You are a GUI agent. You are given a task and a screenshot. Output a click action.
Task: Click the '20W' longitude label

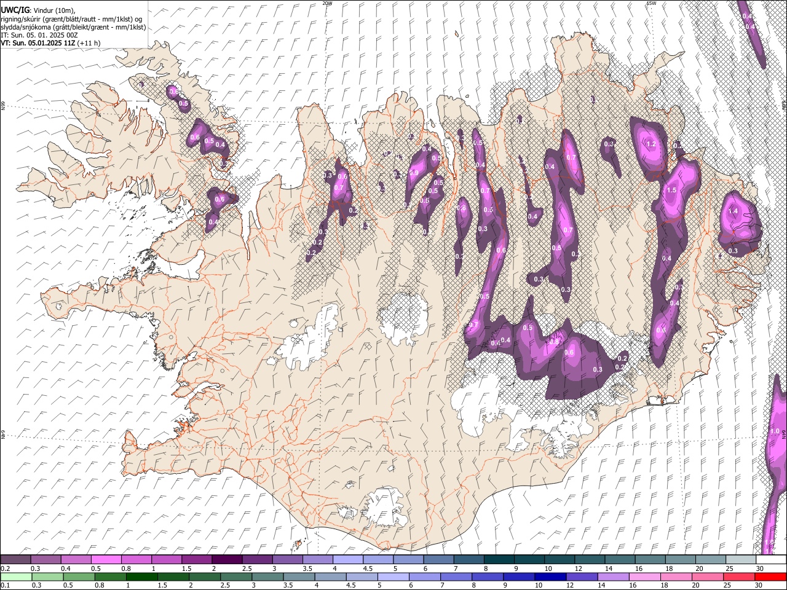[x=327, y=3]
